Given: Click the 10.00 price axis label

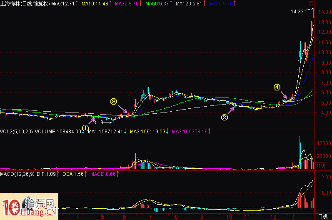Looking at the screenshot, I should click(x=325, y=52).
